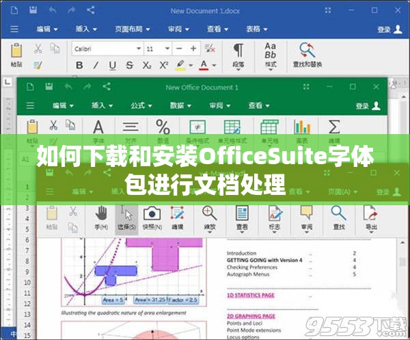Decrease font size with minus button
The width and height of the screenshot is (410, 340).
tap(179, 49)
